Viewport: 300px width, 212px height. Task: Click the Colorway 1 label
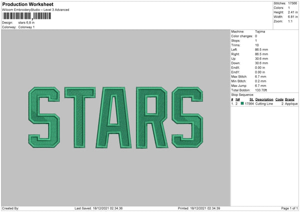point(26,27)
